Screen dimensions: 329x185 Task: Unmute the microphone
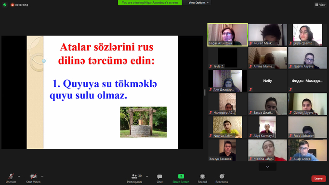click(x=11, y=178)
